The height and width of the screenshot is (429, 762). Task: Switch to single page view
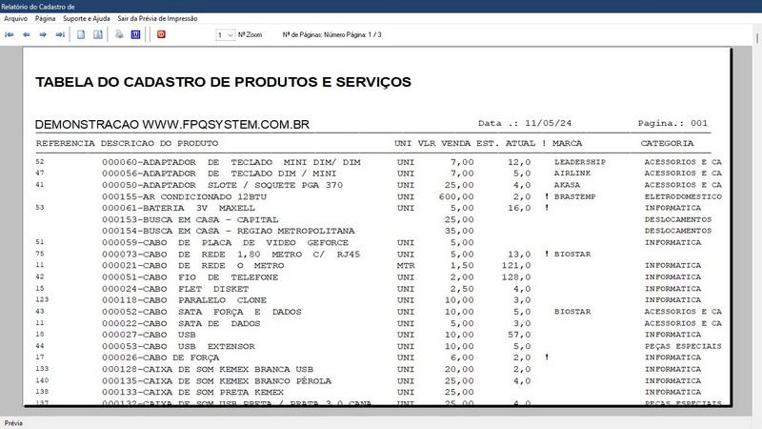(81, 34)
